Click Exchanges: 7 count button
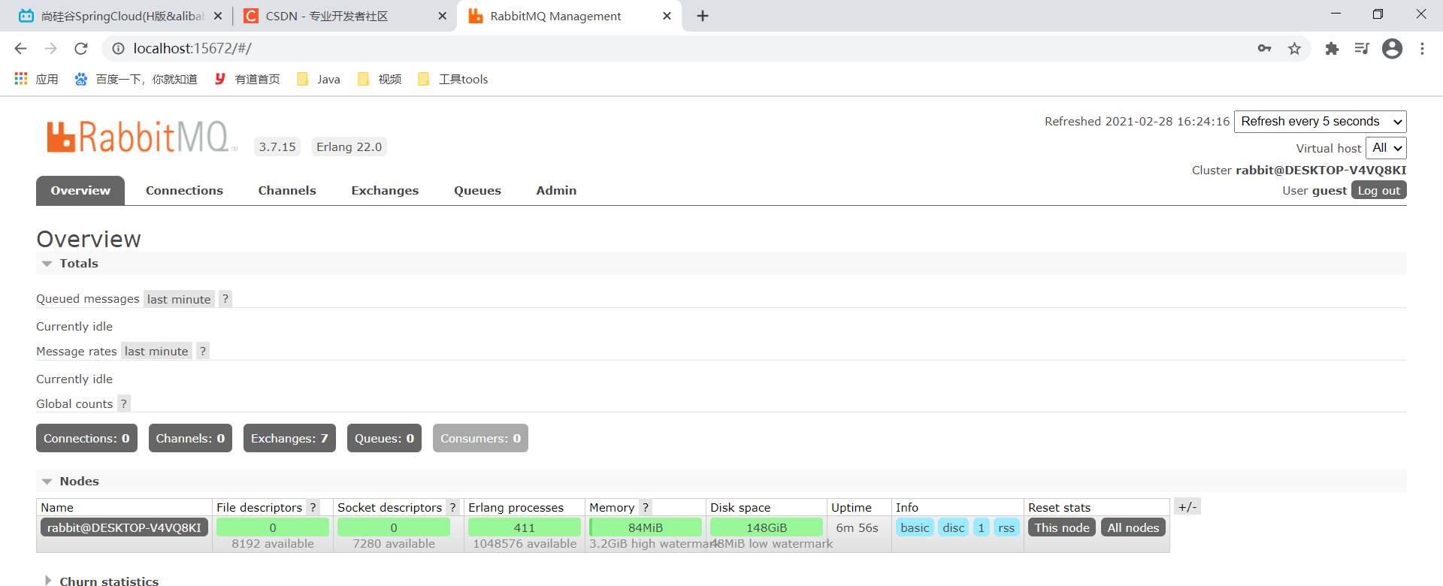Viewport: 1443px width, 586px height. coord(289,439)
